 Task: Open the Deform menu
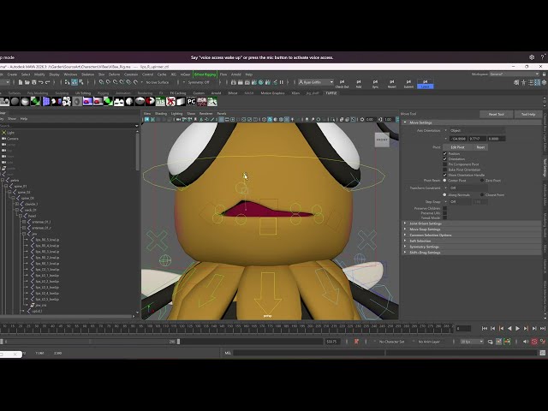(114, 74)
